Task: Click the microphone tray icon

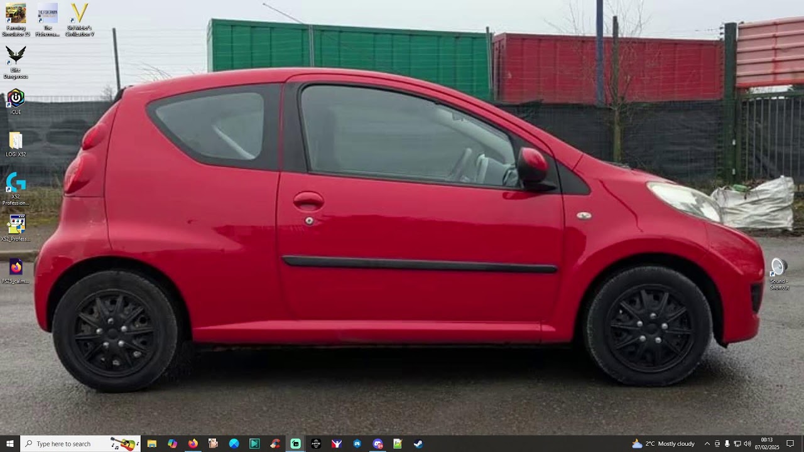Action: click(x=727, y=444)
